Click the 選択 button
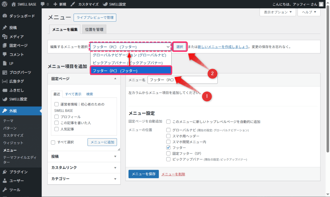 click(180, 47)
